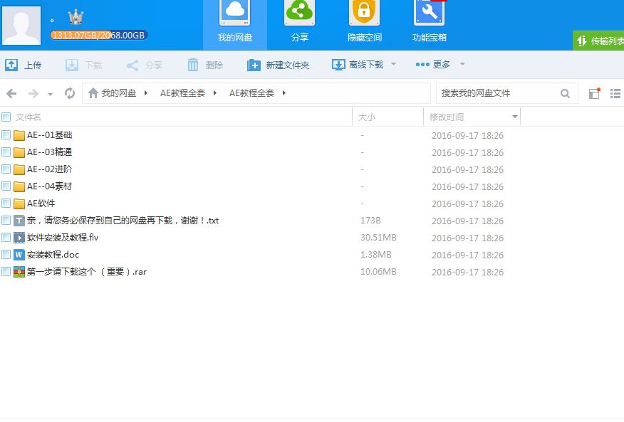Click the New Folder (新建文件夹) icon
This screenshot has height=422, width=624.
coord(254,65)
